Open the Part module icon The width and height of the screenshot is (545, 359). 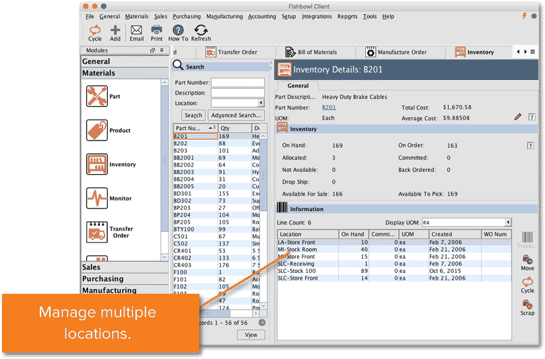[x=97, y=96]
